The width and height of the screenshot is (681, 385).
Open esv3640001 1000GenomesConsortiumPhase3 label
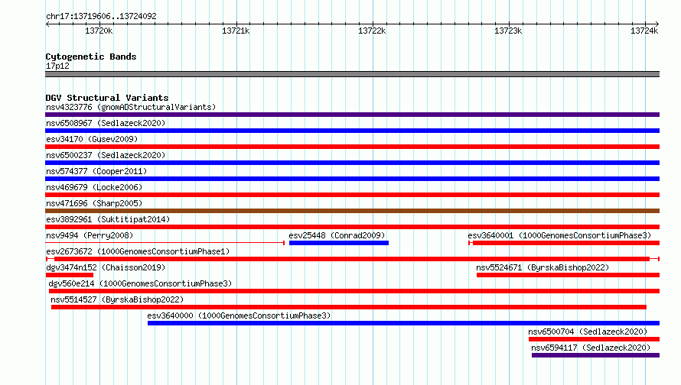tap(559, 235)
